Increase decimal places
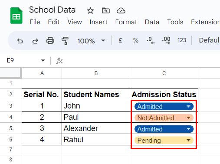The width and height of the screenshot is (220, 164). pos(166,40)
